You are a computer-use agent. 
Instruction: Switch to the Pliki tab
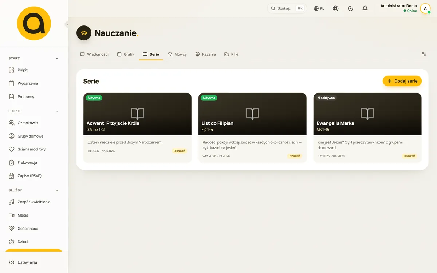(x=231, y=54)
